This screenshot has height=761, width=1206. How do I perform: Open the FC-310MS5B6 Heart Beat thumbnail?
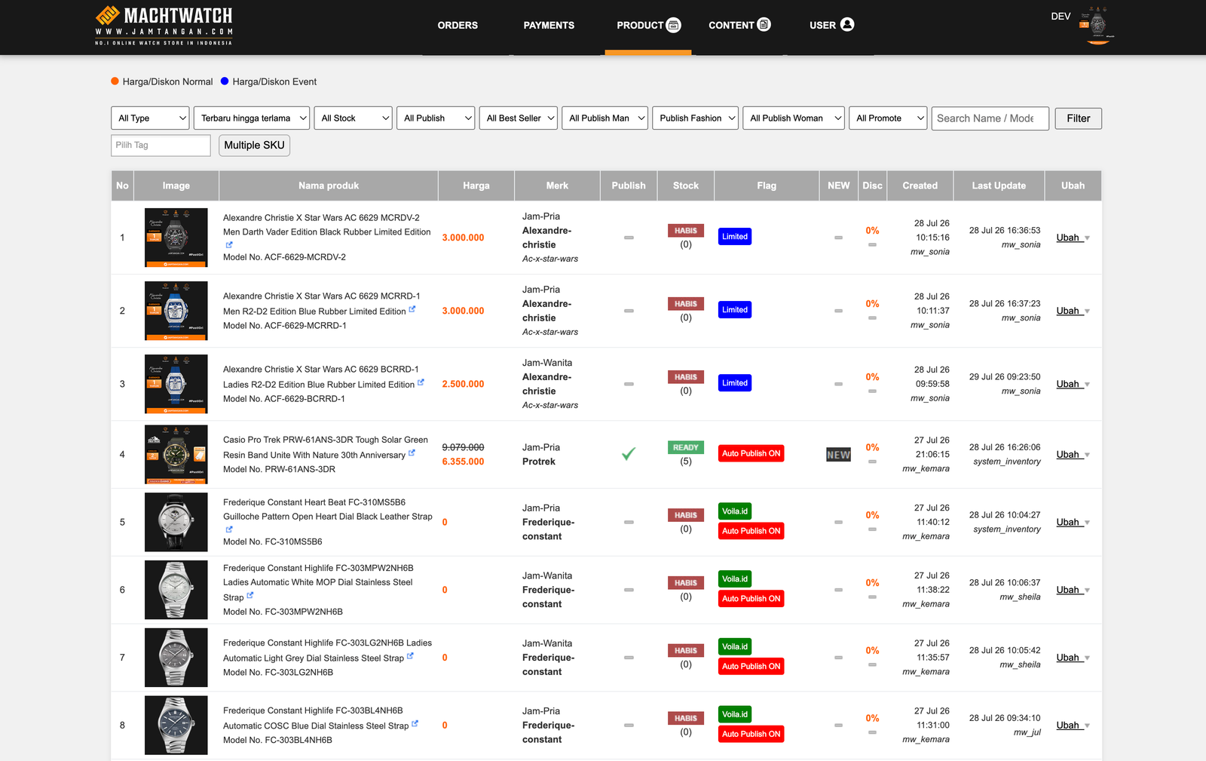pyautogui.click(x=176, y=522)
